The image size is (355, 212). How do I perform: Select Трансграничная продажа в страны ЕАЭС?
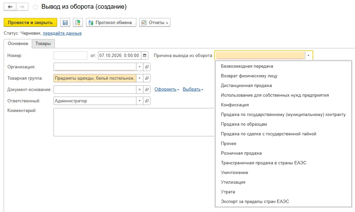[x=263, y=163]
